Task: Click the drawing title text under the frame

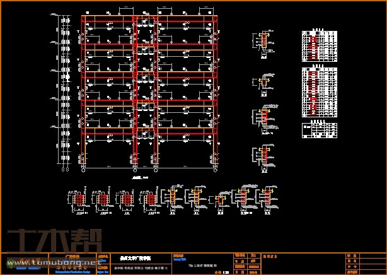Action: [139, 178]
